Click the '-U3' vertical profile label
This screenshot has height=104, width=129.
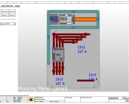48,37
